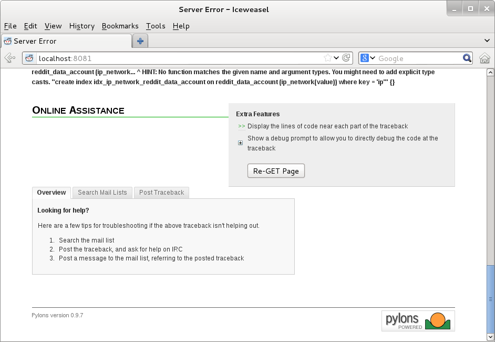Focus the Google search input field

coord(418,58)
